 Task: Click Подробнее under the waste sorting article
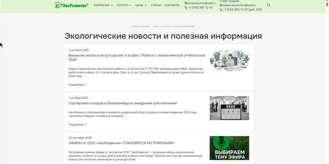point(77,125)
